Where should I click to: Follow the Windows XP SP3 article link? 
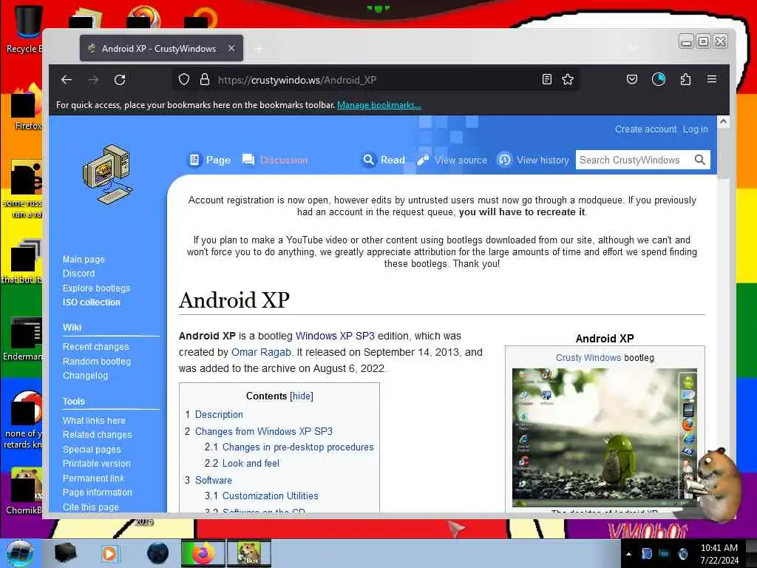335,336
